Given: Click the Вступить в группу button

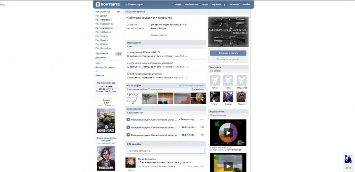Looking at the screenshot, I should tap(228, 54).
